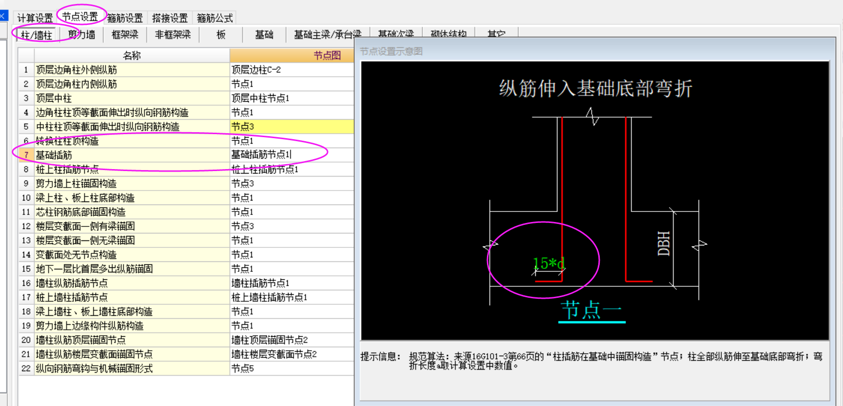The width and height of the screenshot is (843, 406).
Task: Open the 箍筋公式 tab
Action: pyautogui.click(x=215, y=18)
